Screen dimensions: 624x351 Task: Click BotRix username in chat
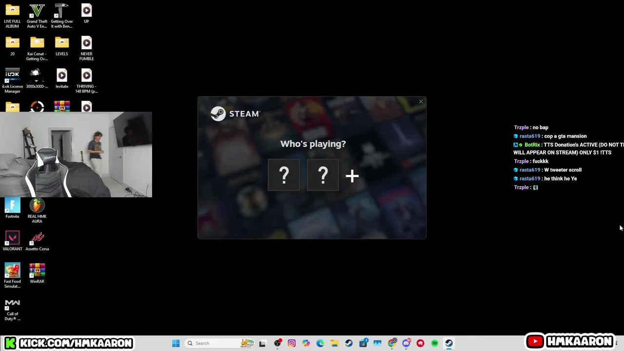(x=532, y=145)
